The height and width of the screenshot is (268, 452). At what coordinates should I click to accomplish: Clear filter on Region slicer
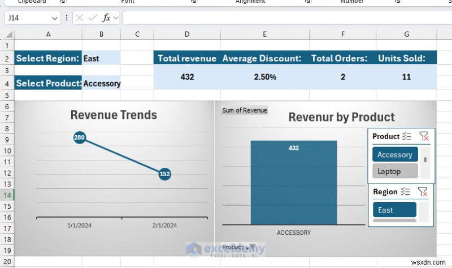pyautogui.click(x=423, y=191)
